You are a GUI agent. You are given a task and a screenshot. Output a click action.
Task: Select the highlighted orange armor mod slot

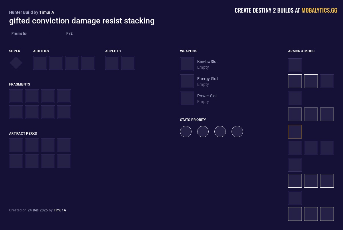click(295, 132)
